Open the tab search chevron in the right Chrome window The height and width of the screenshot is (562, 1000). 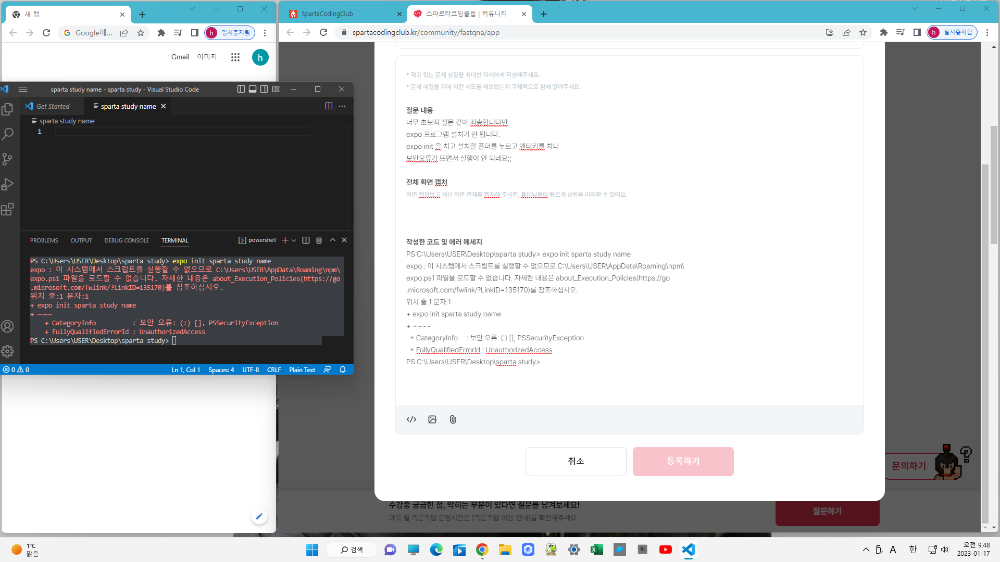tap(915, 8)
